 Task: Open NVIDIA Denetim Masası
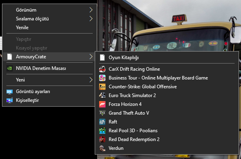(49, 68)
